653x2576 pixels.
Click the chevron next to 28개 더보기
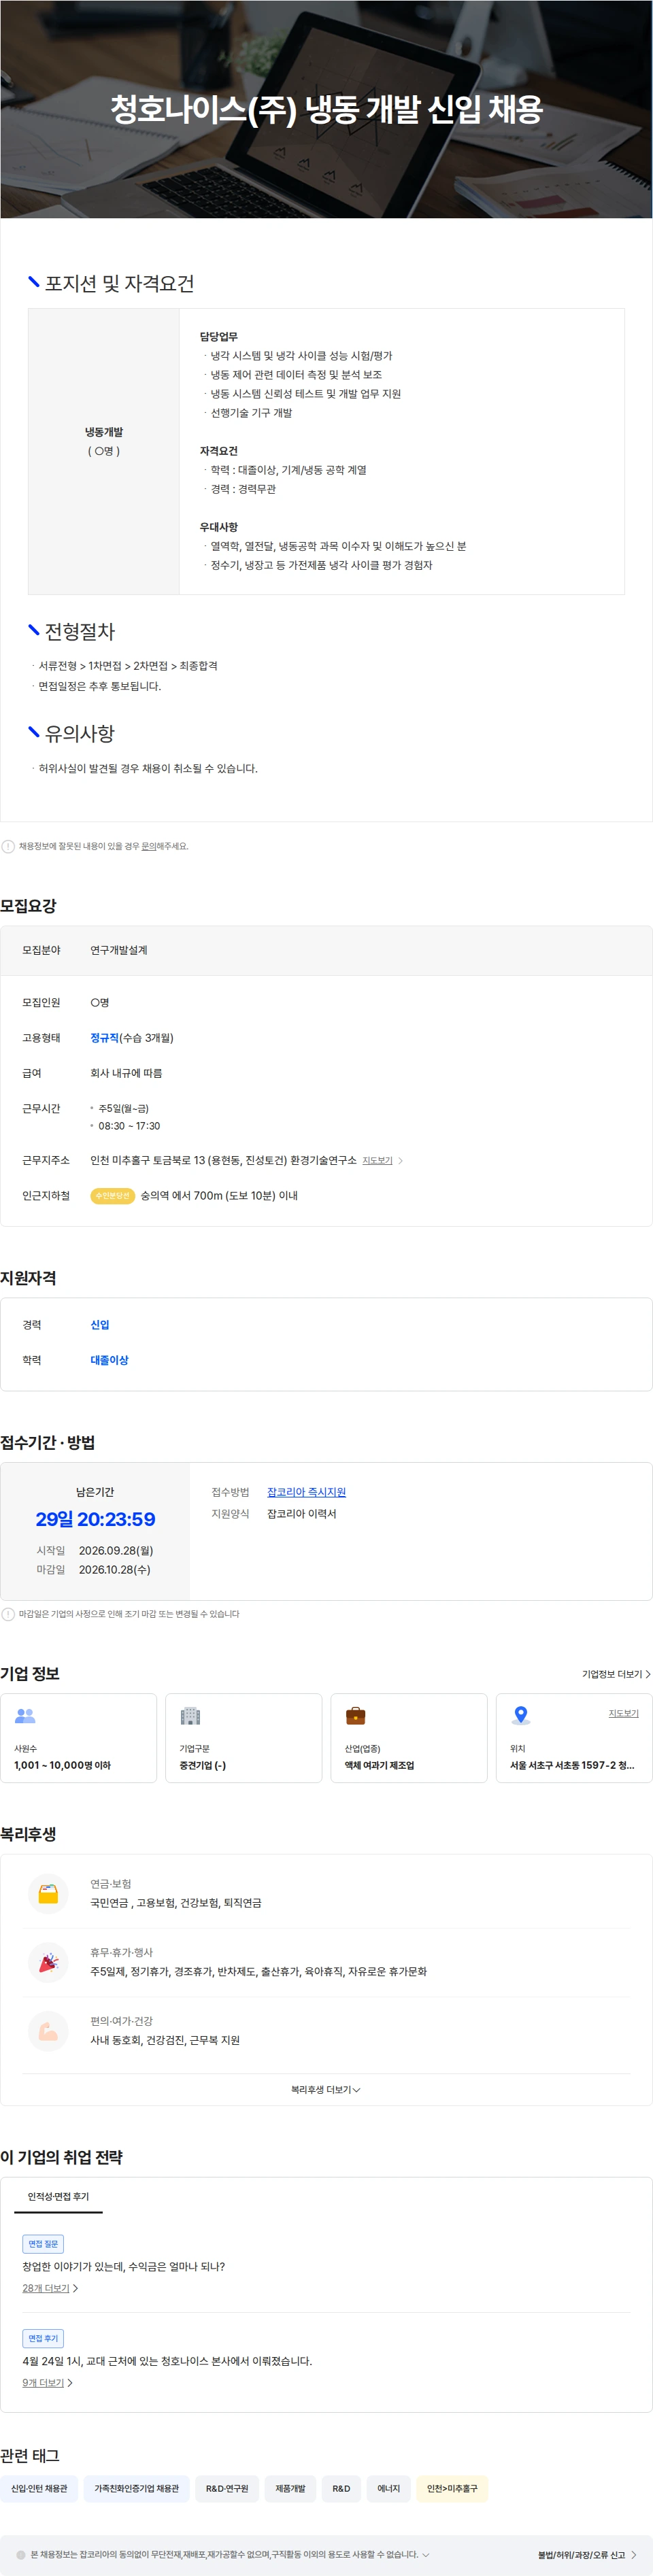pyautogui.click(x=75, y=2288)
